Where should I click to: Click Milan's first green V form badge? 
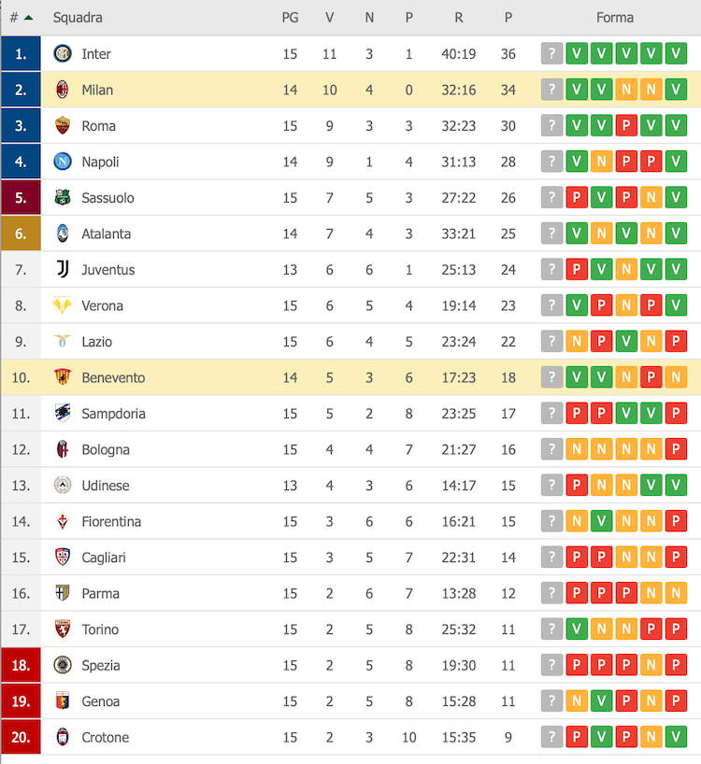click(577, 90)
